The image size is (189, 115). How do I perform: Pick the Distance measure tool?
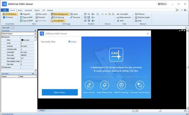(x=140, y=14)
